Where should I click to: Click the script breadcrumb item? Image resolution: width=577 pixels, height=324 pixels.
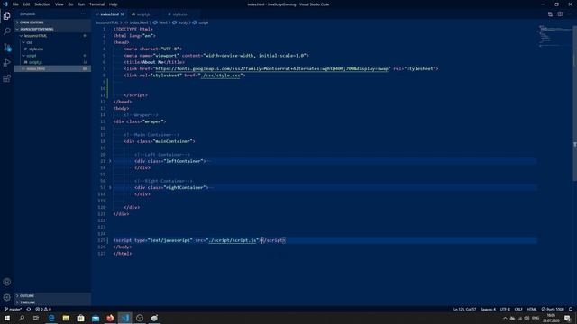tap(203, 22)
